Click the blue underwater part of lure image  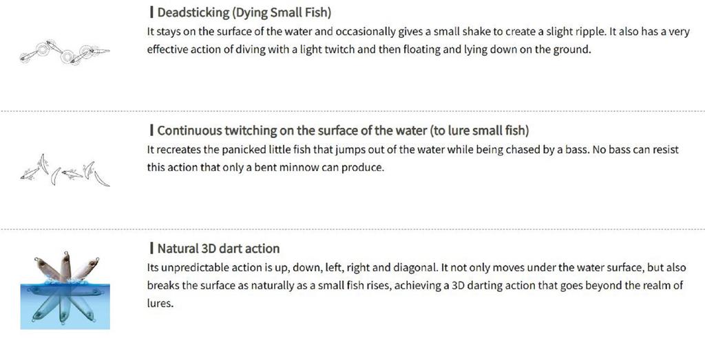coord(63,306)
